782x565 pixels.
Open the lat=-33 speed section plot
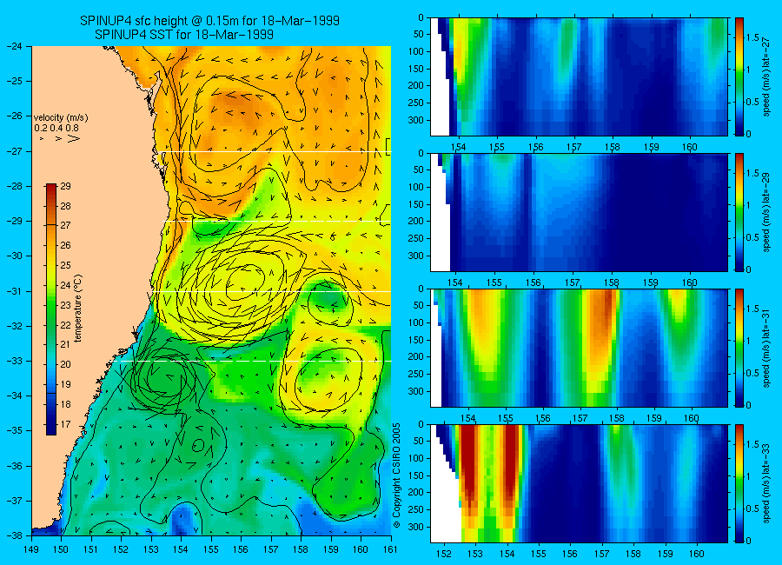(x=579, y=483)
